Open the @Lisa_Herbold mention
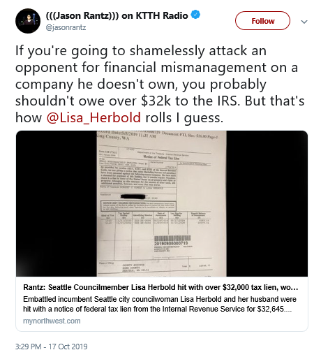The height and width of the screenshot is (357, 321). 94,117
